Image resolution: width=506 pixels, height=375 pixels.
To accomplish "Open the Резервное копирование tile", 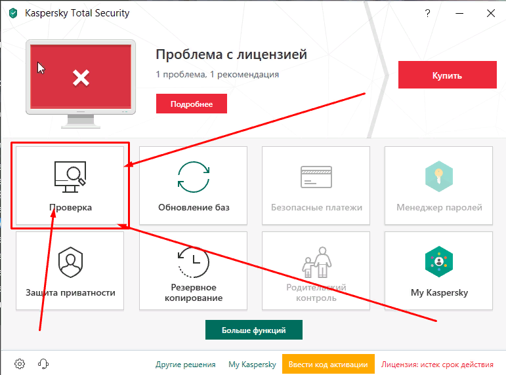I will pos(194,271).
